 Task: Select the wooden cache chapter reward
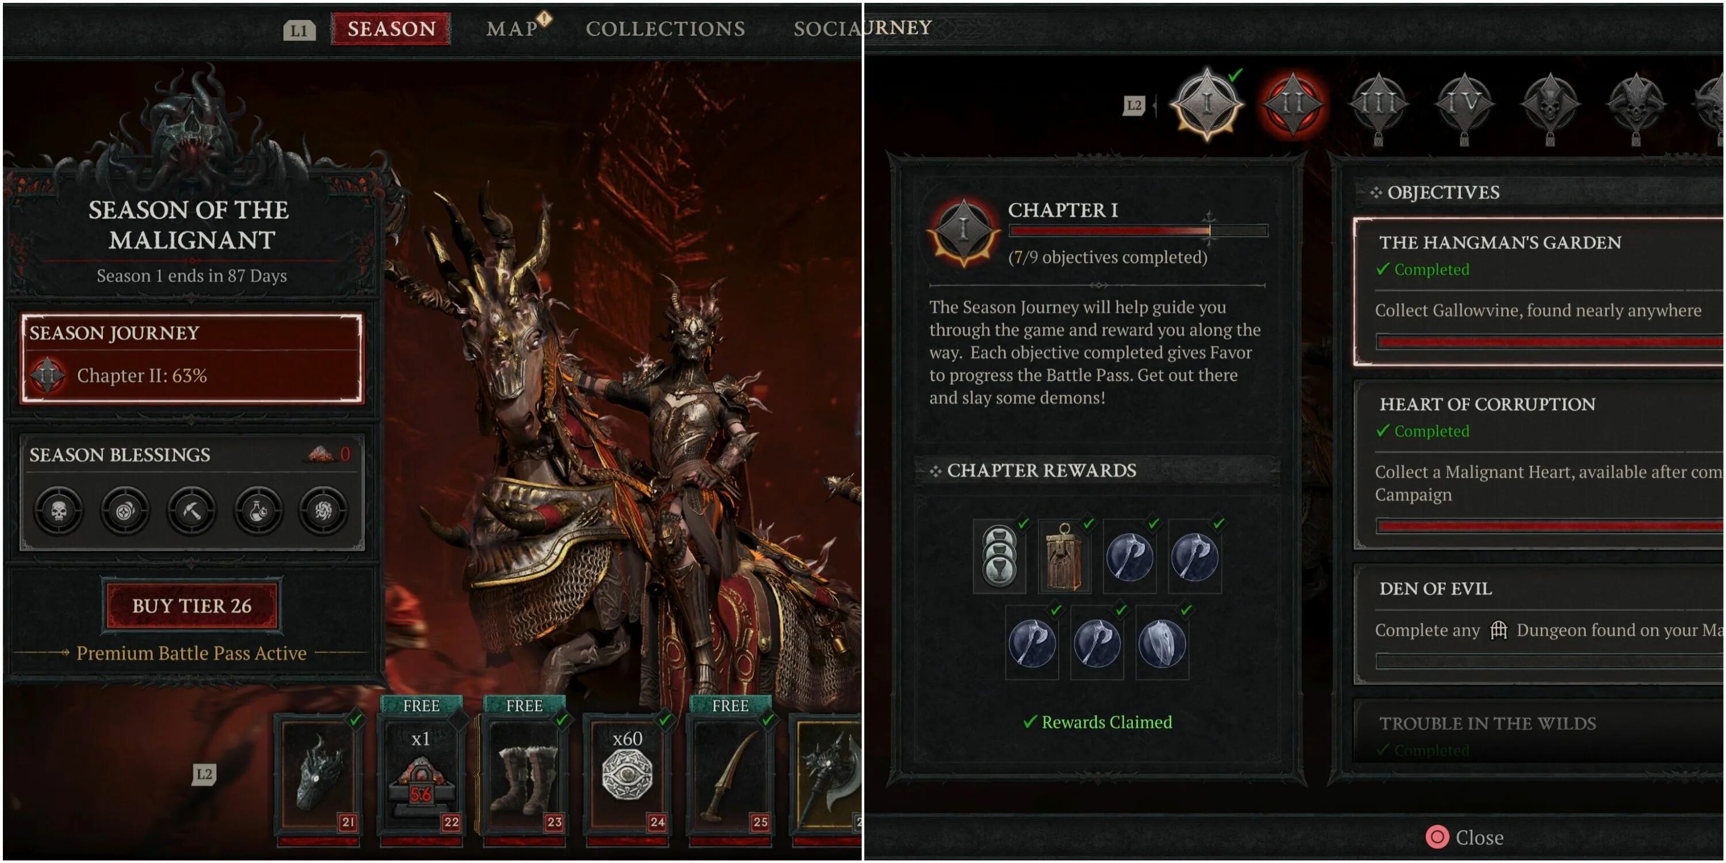1064,556
